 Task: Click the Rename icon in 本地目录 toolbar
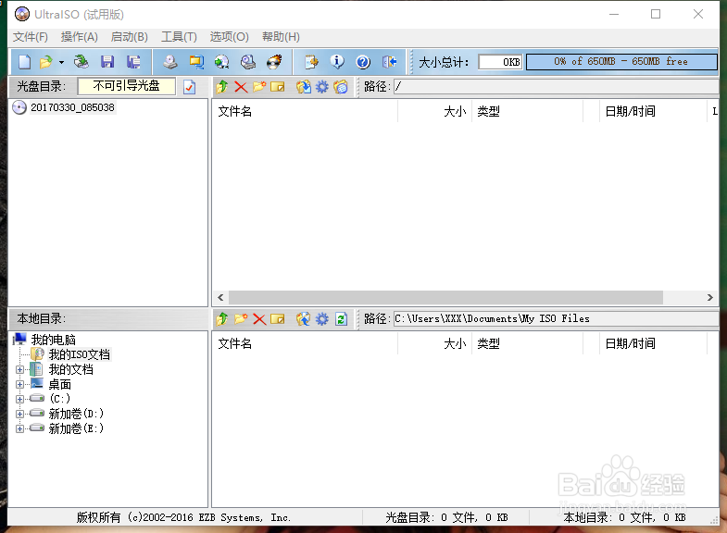click(x=277, y=318)
